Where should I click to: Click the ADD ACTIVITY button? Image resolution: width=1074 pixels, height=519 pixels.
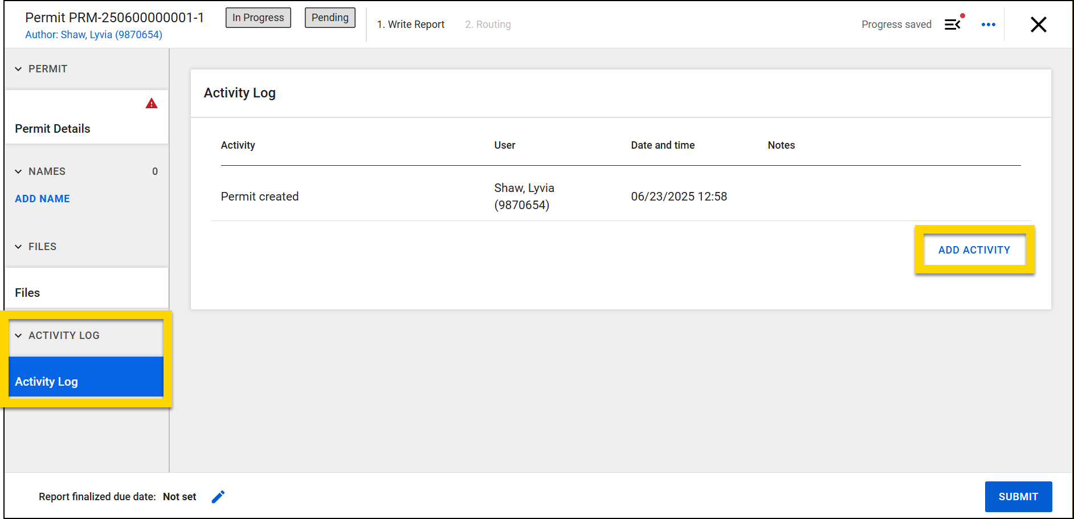coord(974,250)
